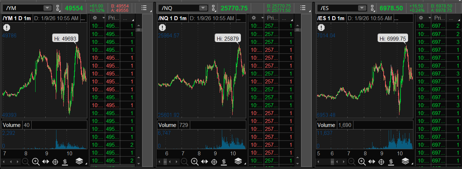Screen dimensions: 462x169
Task: Open the /ES symbol dropdown arrow
Action: pyautogui.click(x=362, y=8)
